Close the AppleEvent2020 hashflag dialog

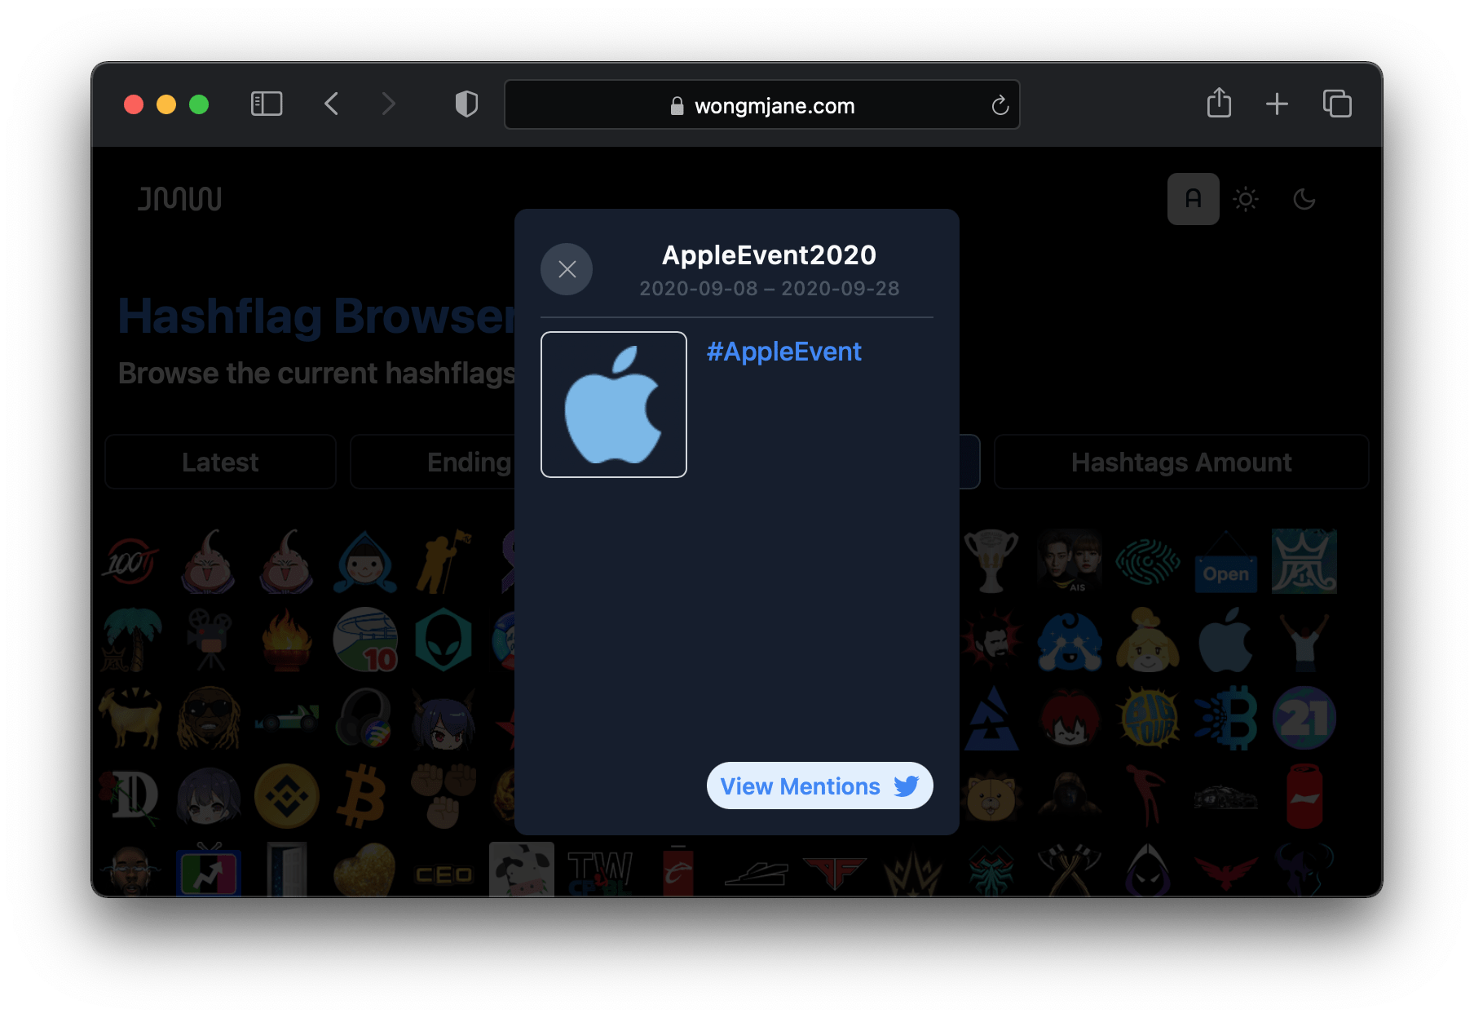click(567, 269)
